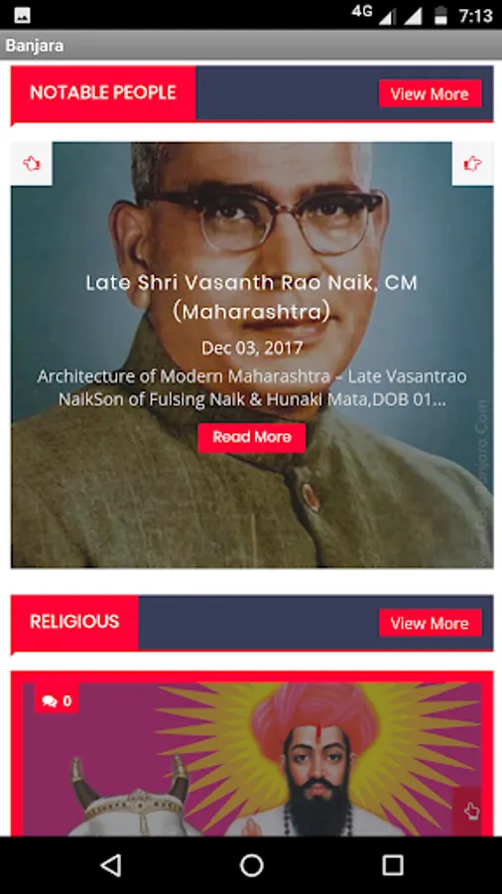Screen dimensions: 502x894
Task: Open the Architecture of Modern Maharashtra excerpt
Action: pos(252,387)
